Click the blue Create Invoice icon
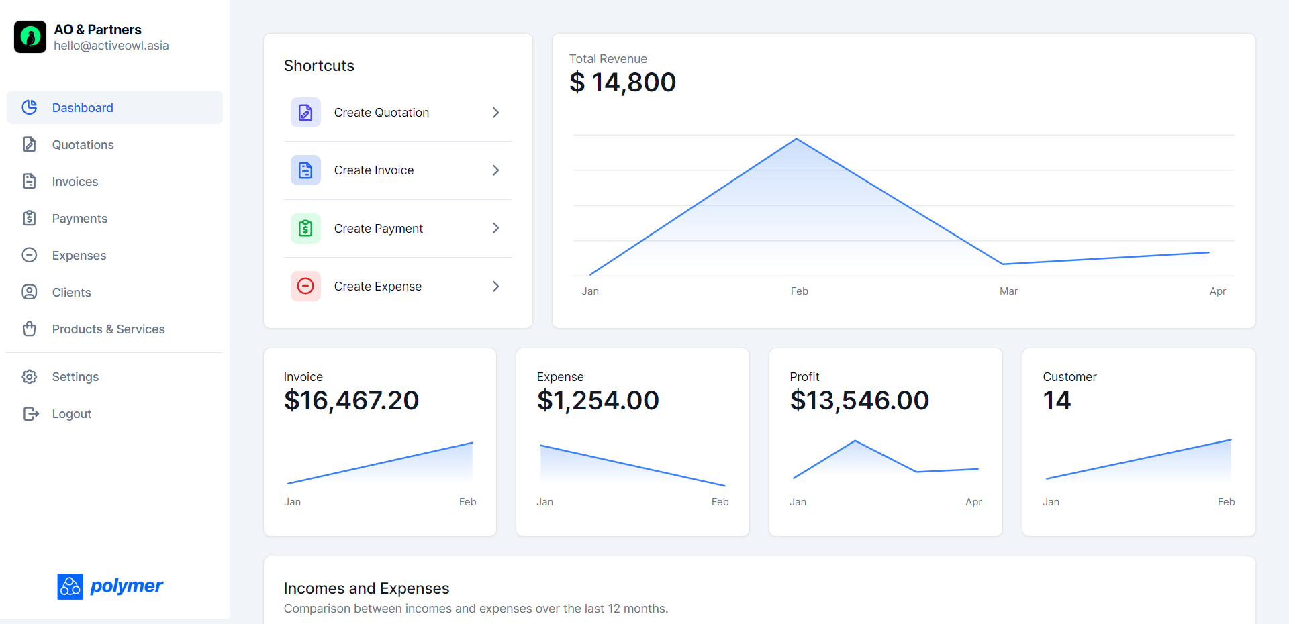Viewport: 1289px width, 624px height. [x=305, y=170]
